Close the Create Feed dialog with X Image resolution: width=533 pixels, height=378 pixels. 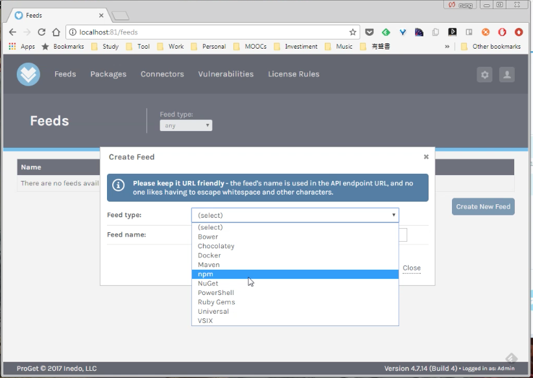426,157
